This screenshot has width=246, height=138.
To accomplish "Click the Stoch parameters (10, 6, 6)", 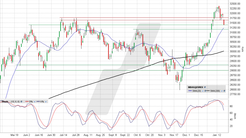I will [x=15, y=102].
